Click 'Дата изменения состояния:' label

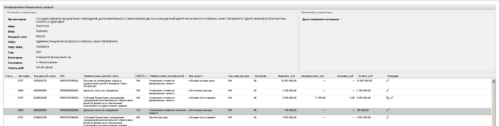pos(321,19)
